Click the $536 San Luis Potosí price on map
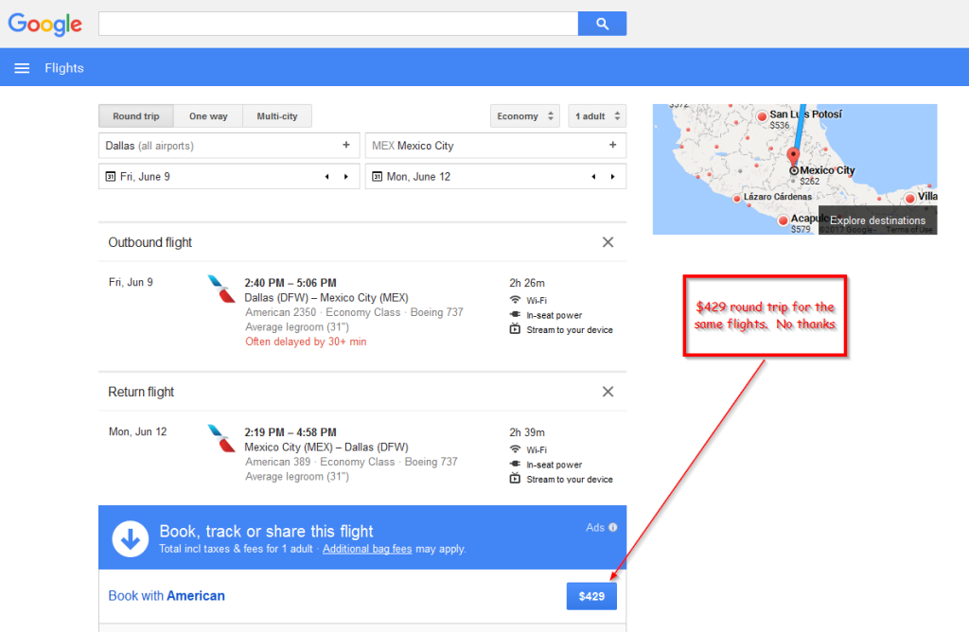969x632 pixels. coord(780,126)
